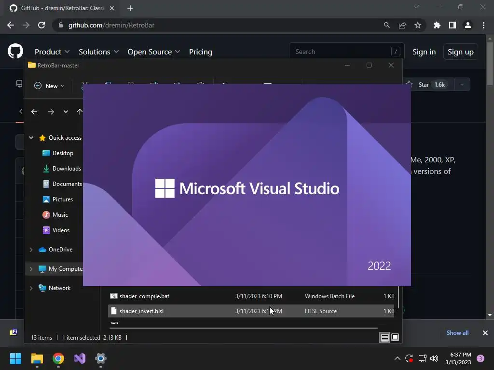Open the Chrome three-dot menu
Screen dimensions: 494x370
pyautogui.click(x=483, y=25)
